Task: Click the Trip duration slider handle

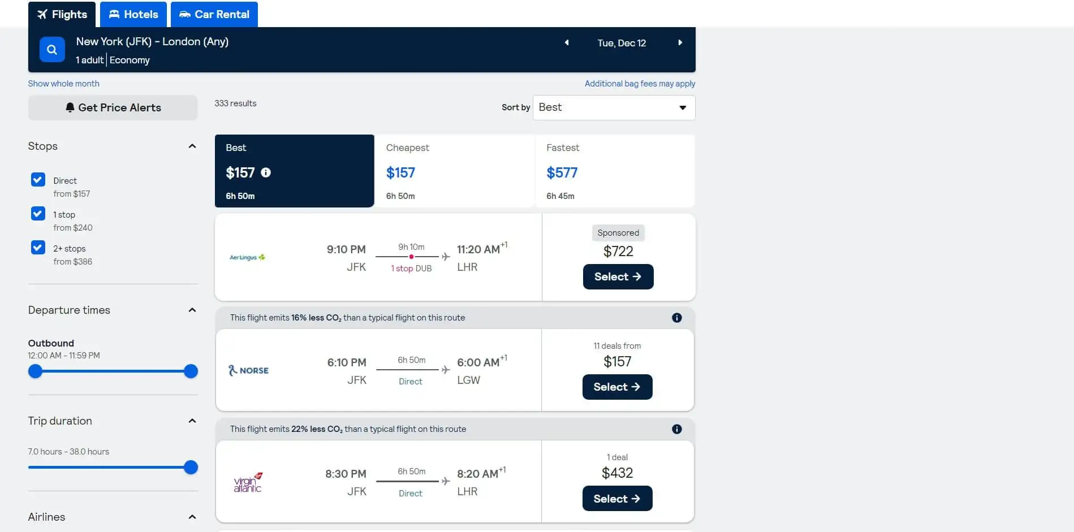Action: [191, 468]
